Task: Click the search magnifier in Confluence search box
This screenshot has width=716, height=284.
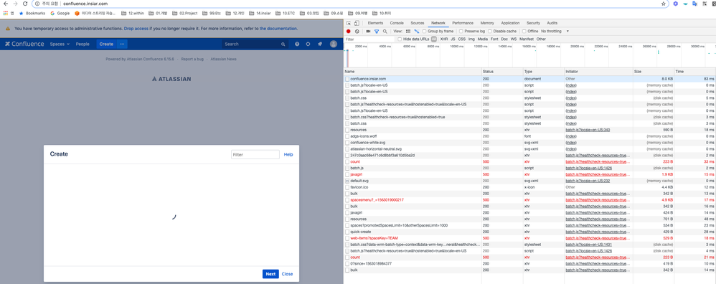Action: (x=283, y=44)
